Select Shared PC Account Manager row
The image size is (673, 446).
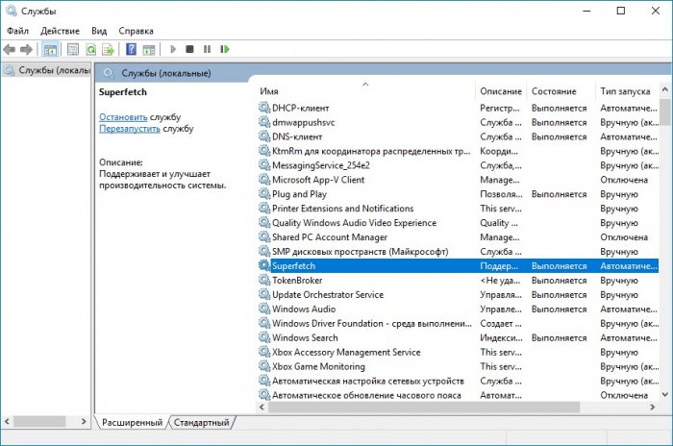click(458, 237)
